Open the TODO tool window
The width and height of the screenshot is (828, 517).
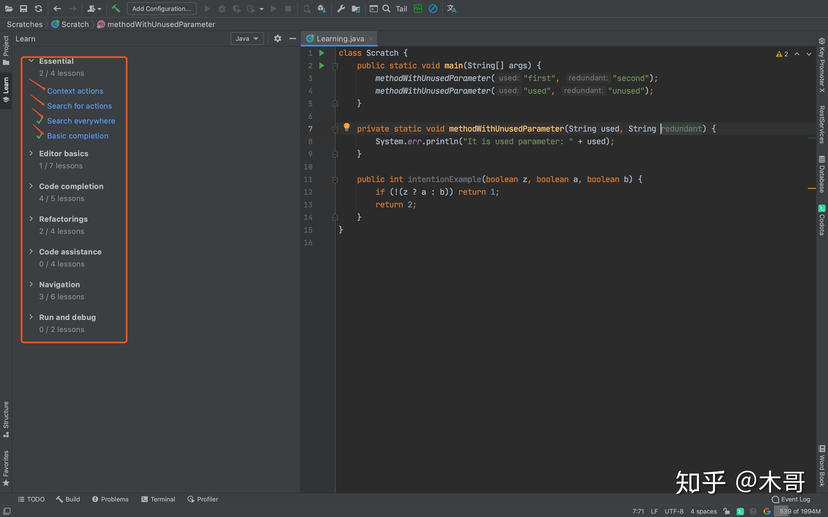[x=31, y=499]
